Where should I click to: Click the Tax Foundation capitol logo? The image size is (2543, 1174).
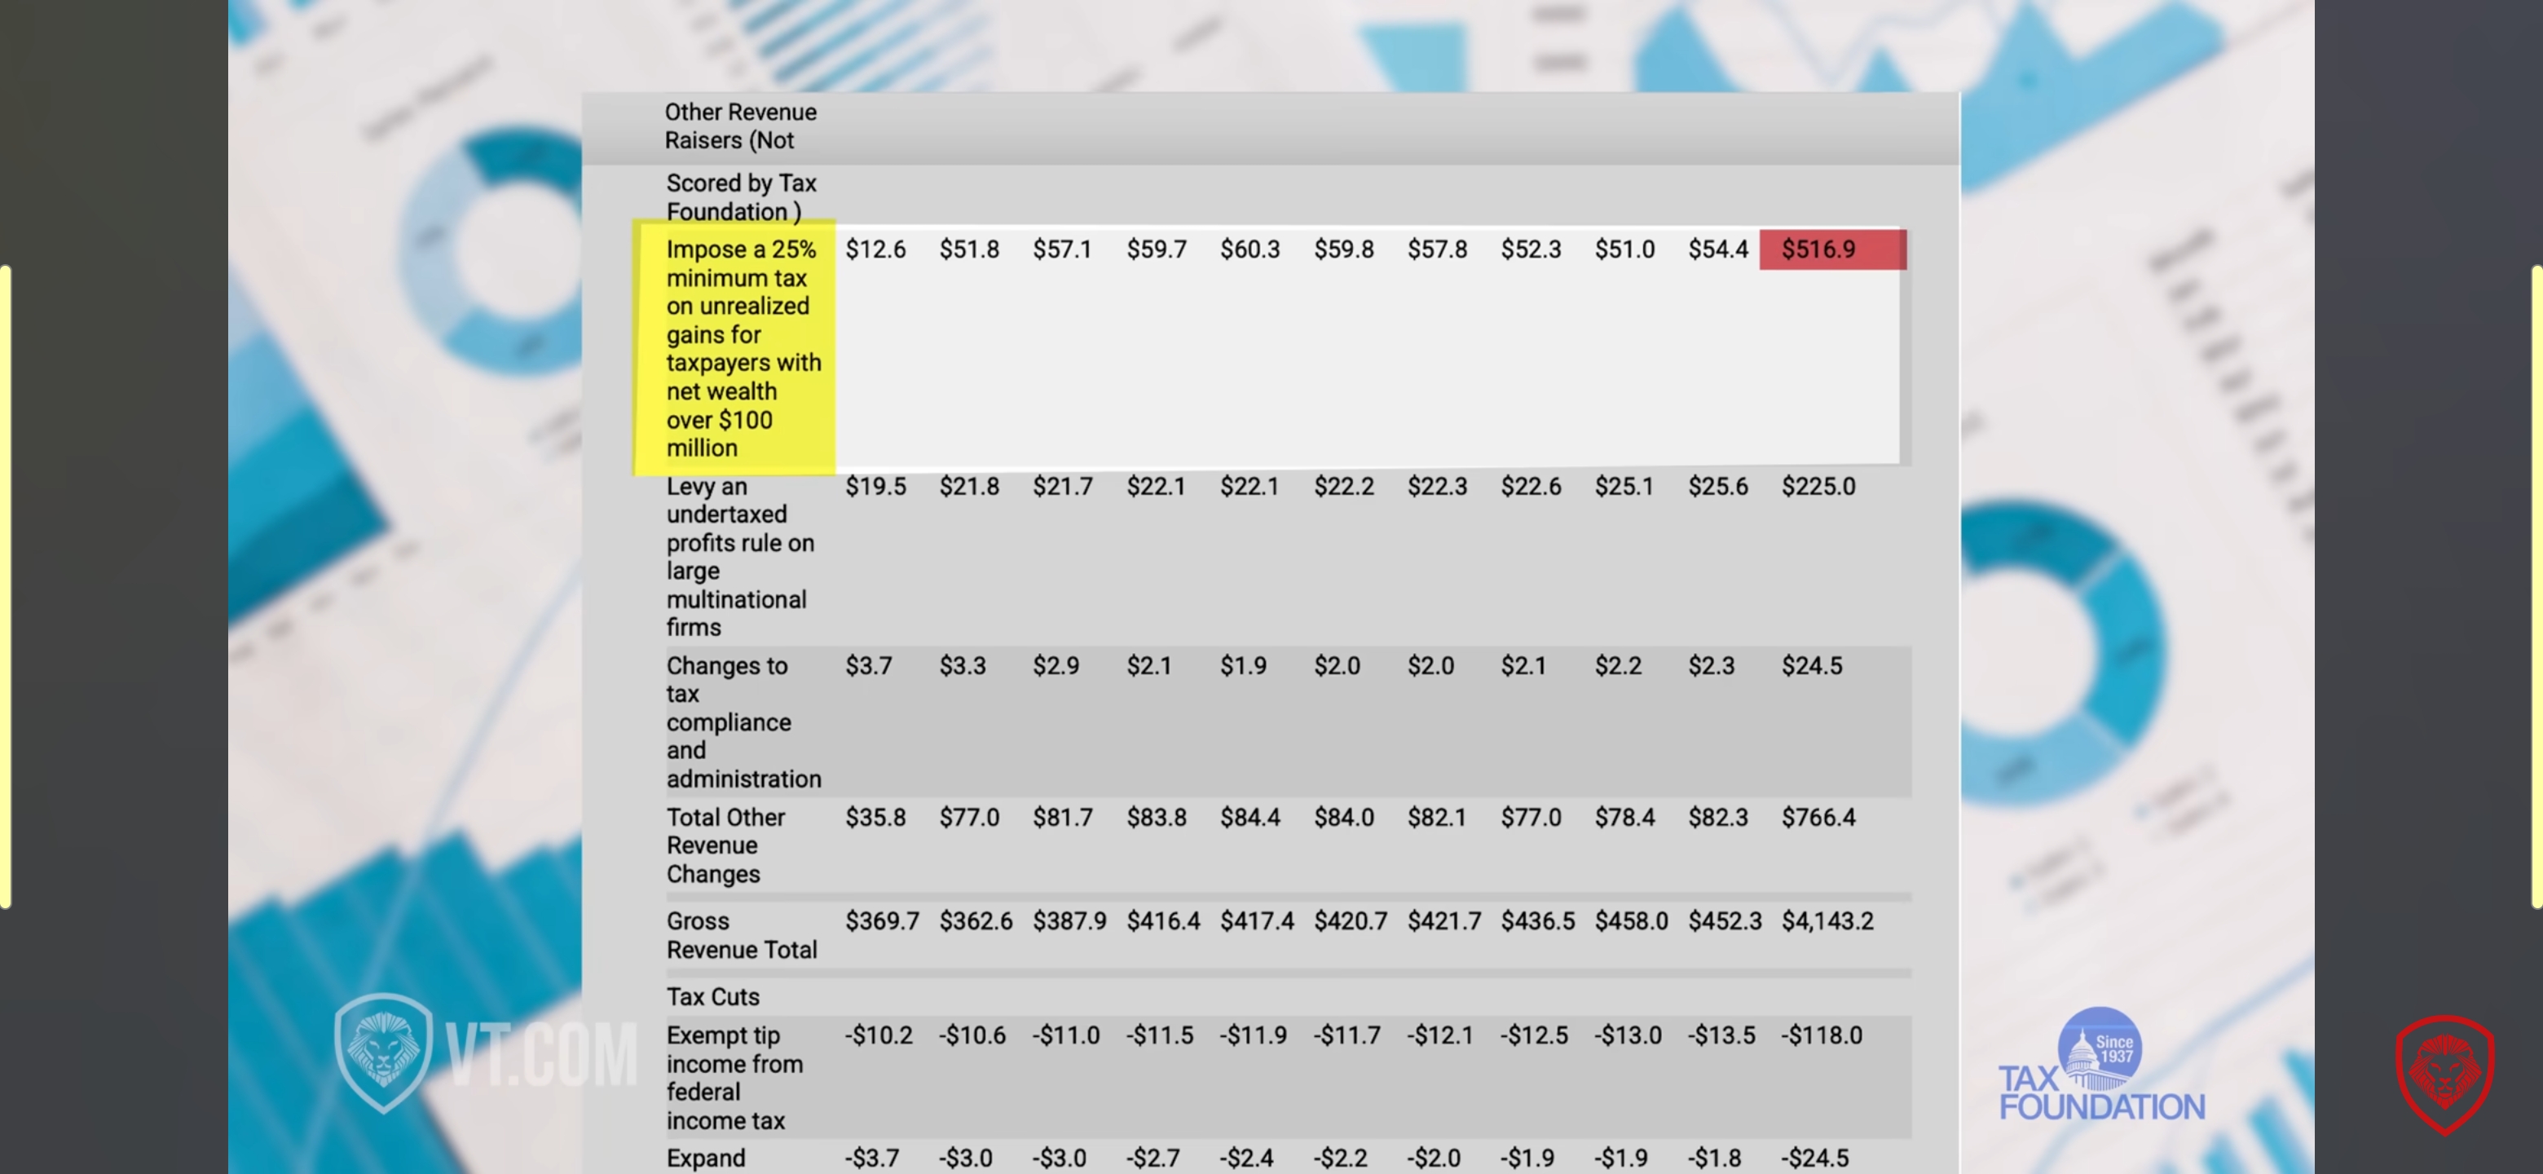click(x=2099, y=1048)
